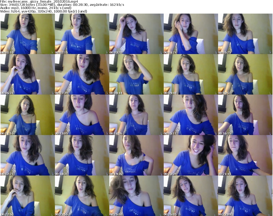
Task: Click the Size and duration info line
Action: [x=62, y=5]
